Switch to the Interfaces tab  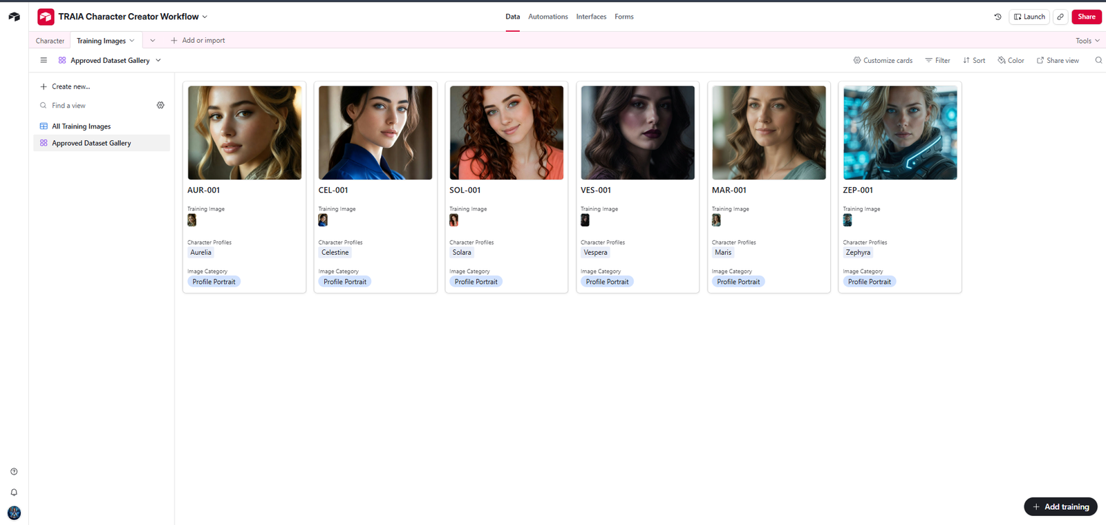point(591,17)
